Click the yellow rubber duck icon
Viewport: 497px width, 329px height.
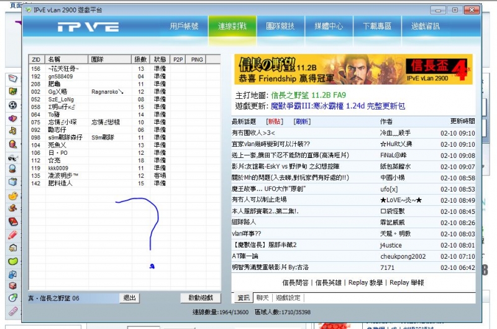[12, 196]
